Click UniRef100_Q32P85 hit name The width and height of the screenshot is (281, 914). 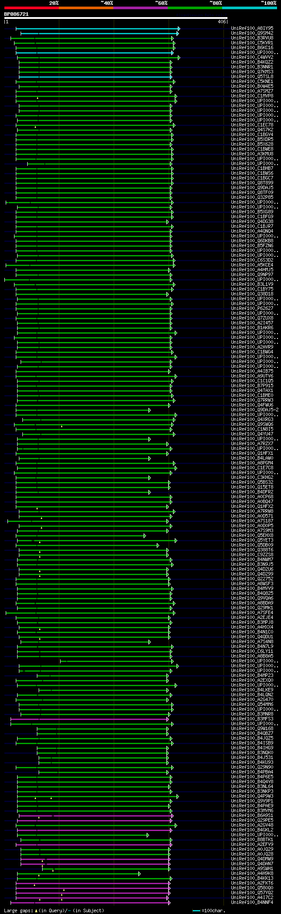pyautogui.click(x=252, y=197)
